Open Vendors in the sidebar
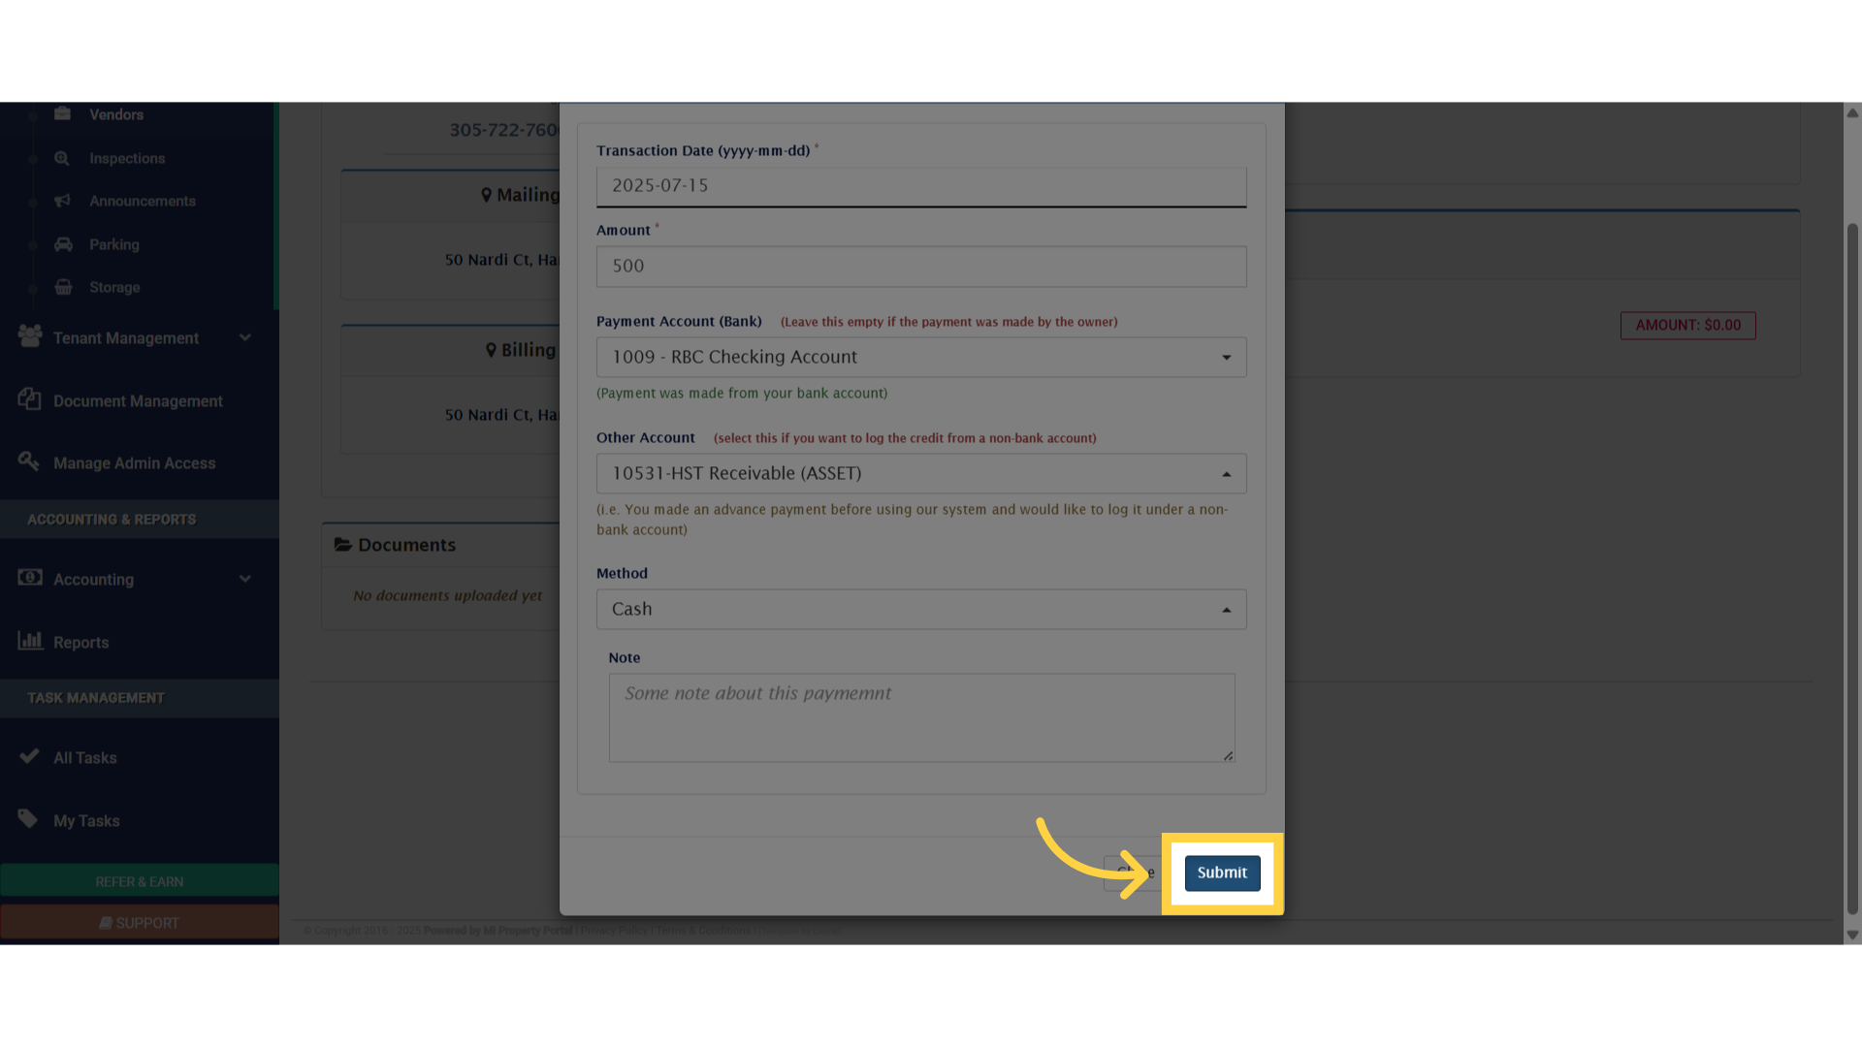Image resolution: width=1862 pixels, height=1047 pixels. coord(116,114)
